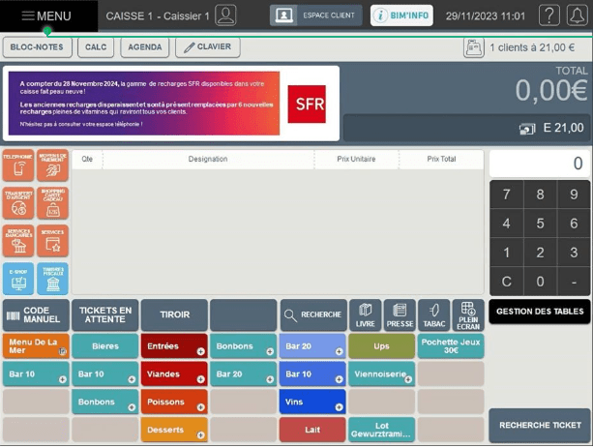Open the Services Bancaires tile
Screen dimensions: 593x448
18,241
